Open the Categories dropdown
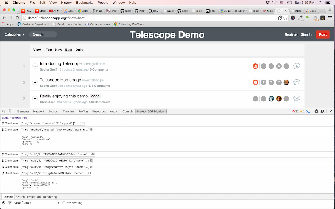 pos(15,34)
